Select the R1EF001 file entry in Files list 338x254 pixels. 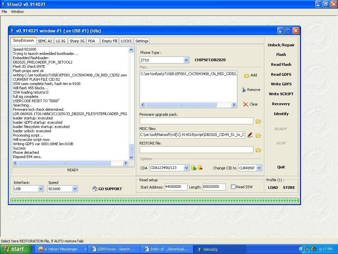188,74
